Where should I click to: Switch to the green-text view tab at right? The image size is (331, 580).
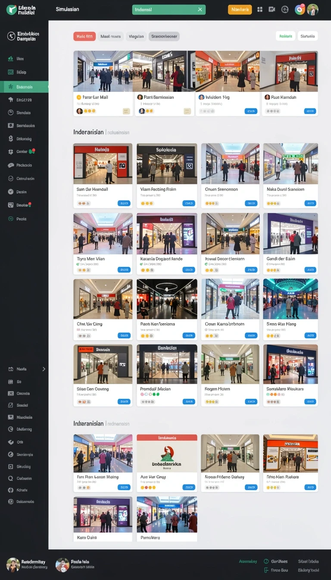[285, 36]
